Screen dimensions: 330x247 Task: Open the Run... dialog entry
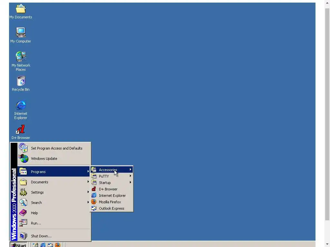click(54, 223)
